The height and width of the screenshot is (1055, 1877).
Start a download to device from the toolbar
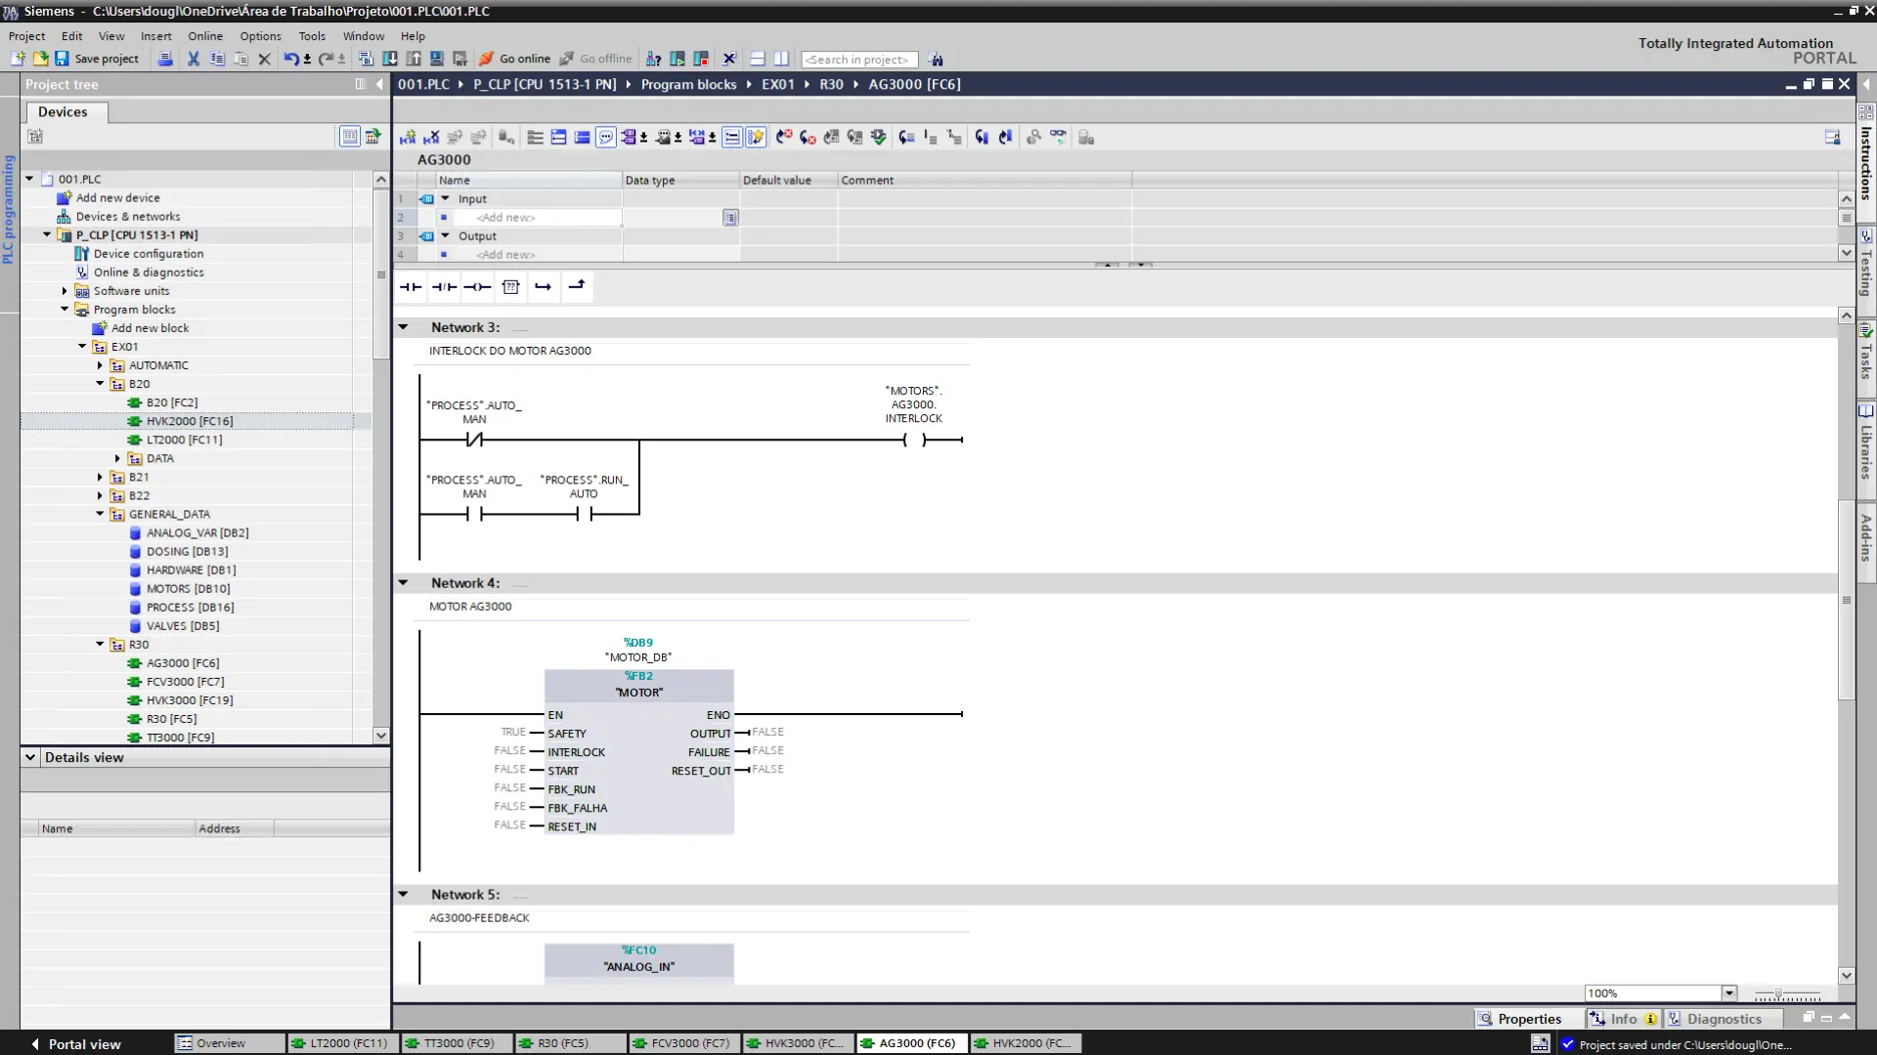(389, 59)
